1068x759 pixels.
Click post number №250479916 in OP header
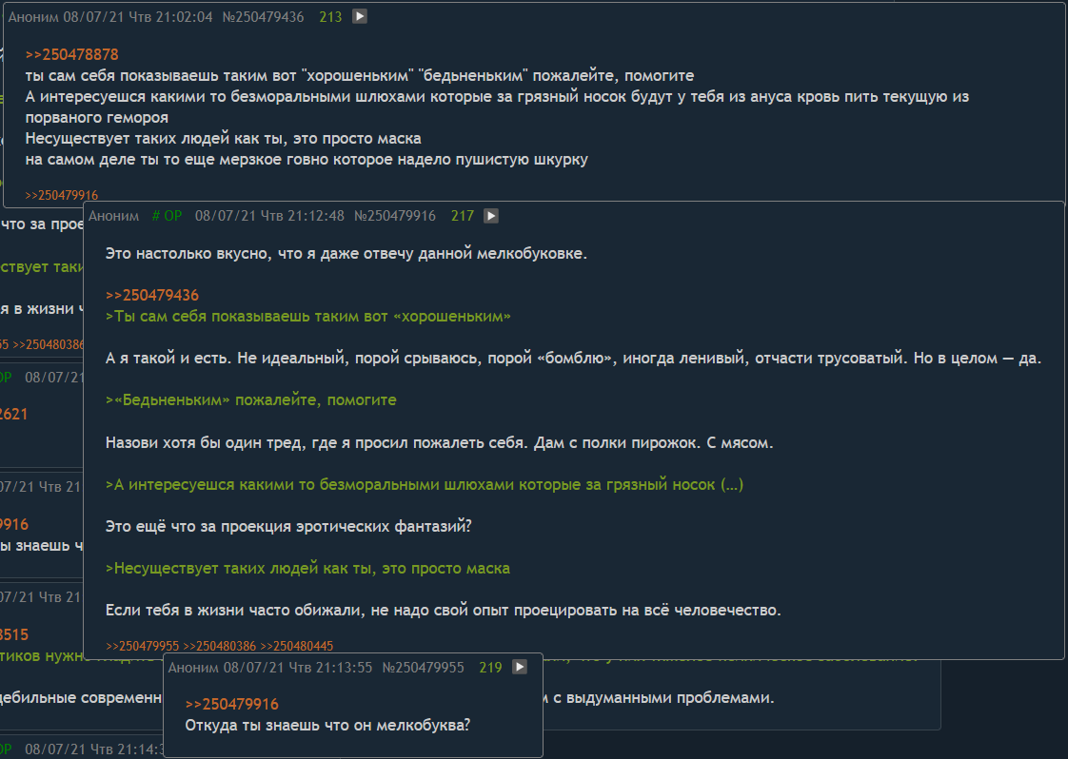coord(395,216)
